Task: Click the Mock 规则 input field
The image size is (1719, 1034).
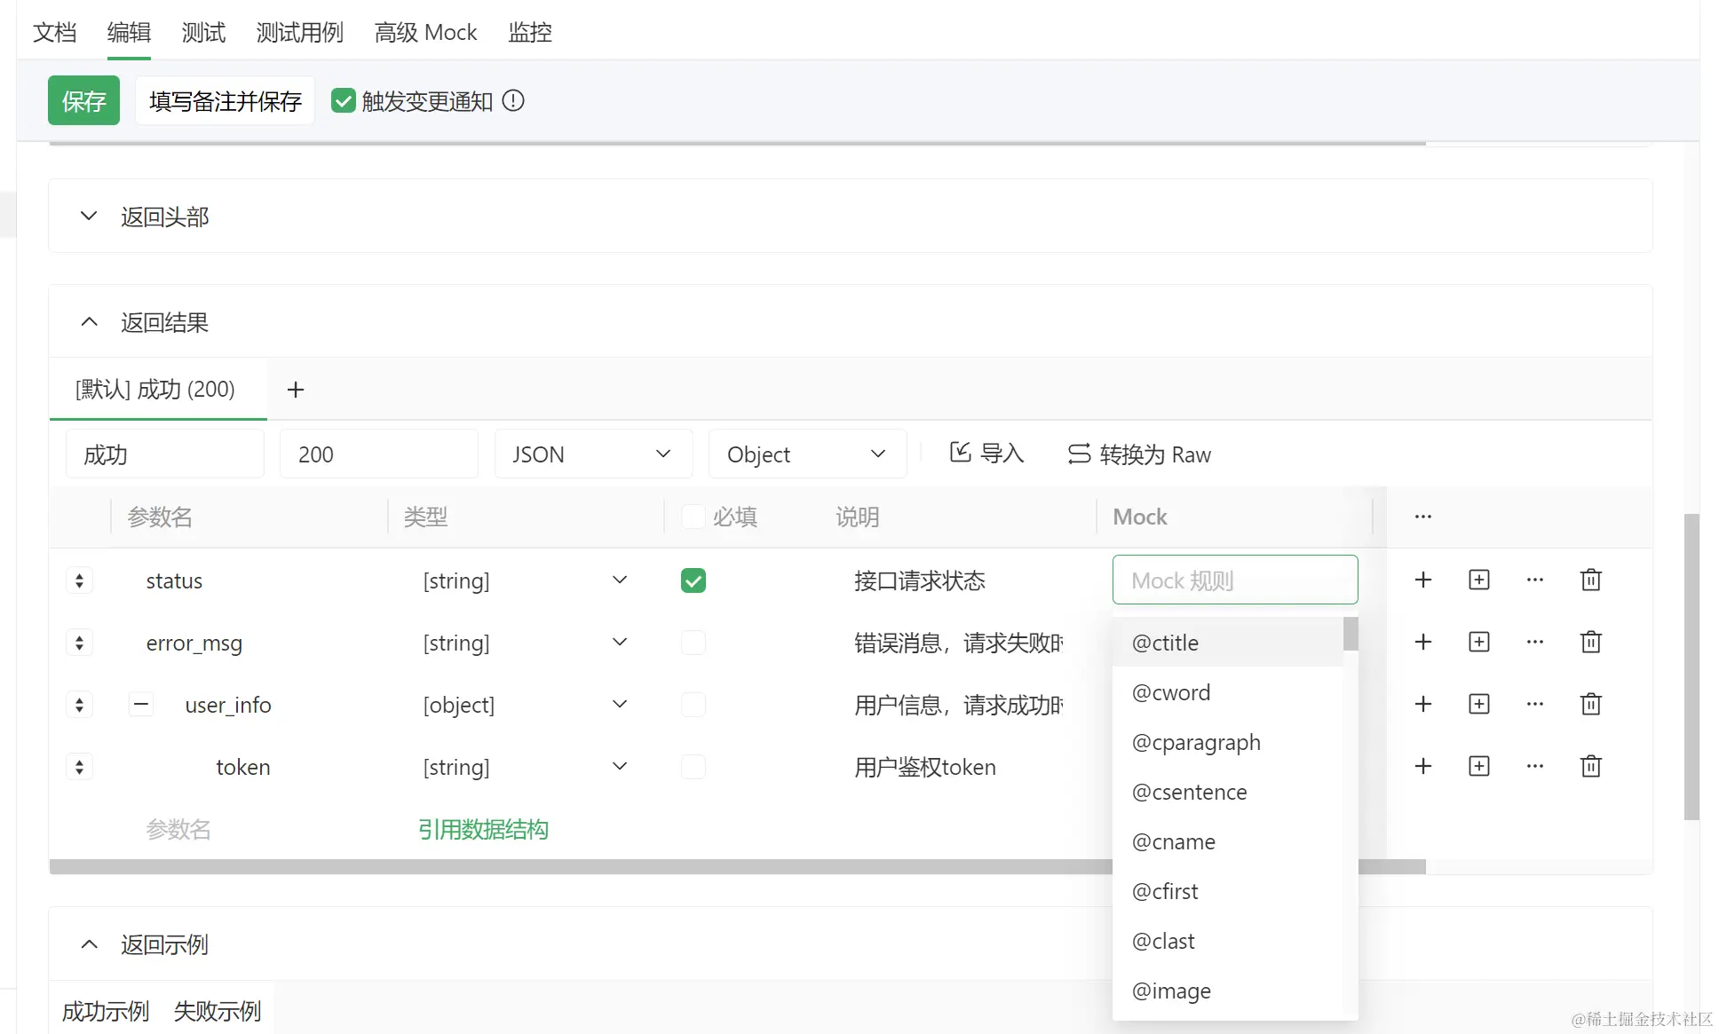Action: pos(1234,580)
